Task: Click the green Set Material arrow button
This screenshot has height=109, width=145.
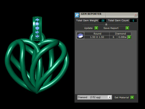Action: [x=132, y=97]
